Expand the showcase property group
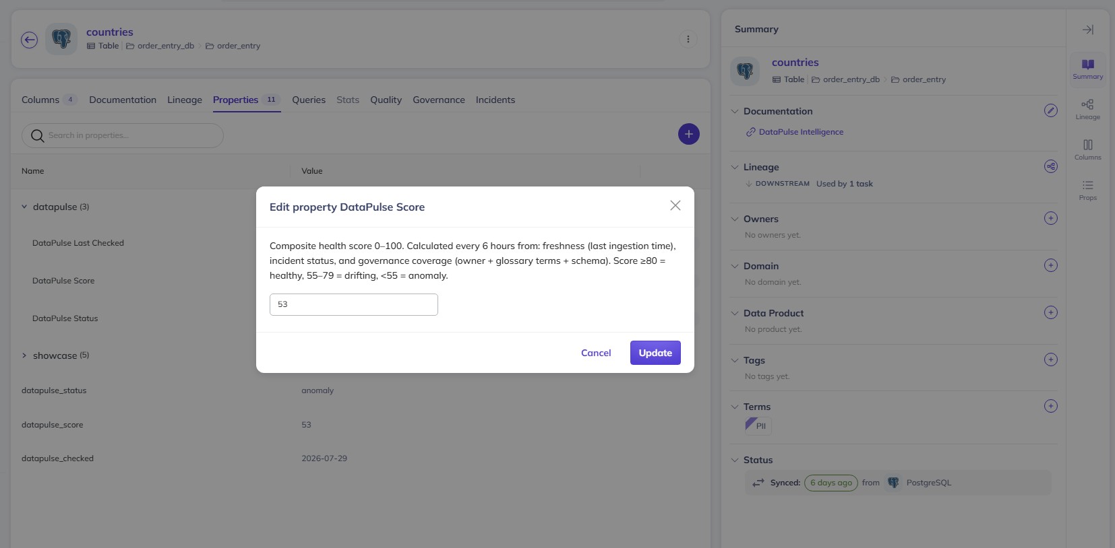Screen dimensions: 1115x548 pos(24,355)
